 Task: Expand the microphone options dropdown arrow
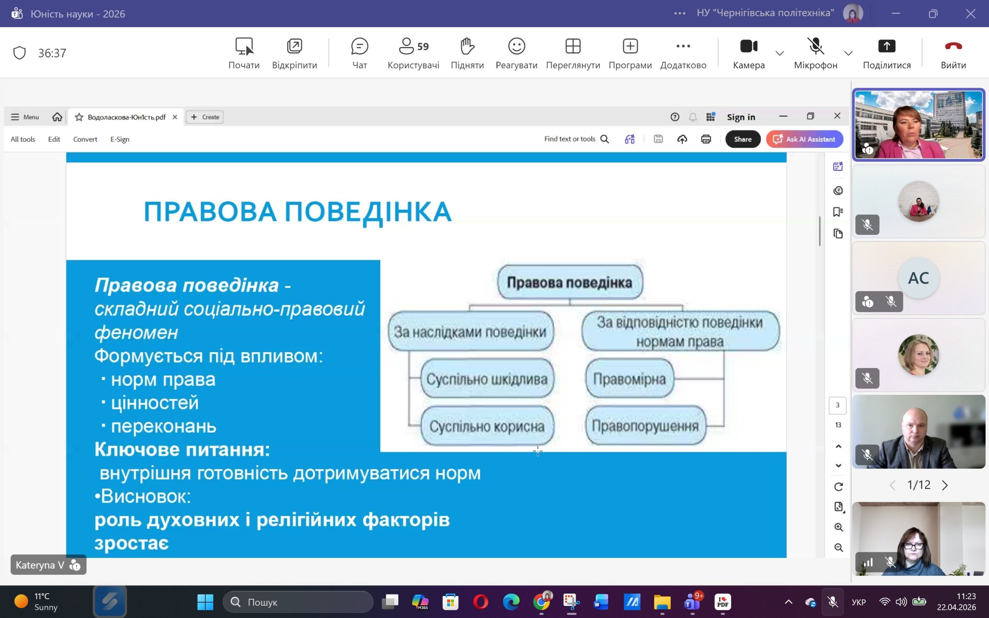[848, 53]
